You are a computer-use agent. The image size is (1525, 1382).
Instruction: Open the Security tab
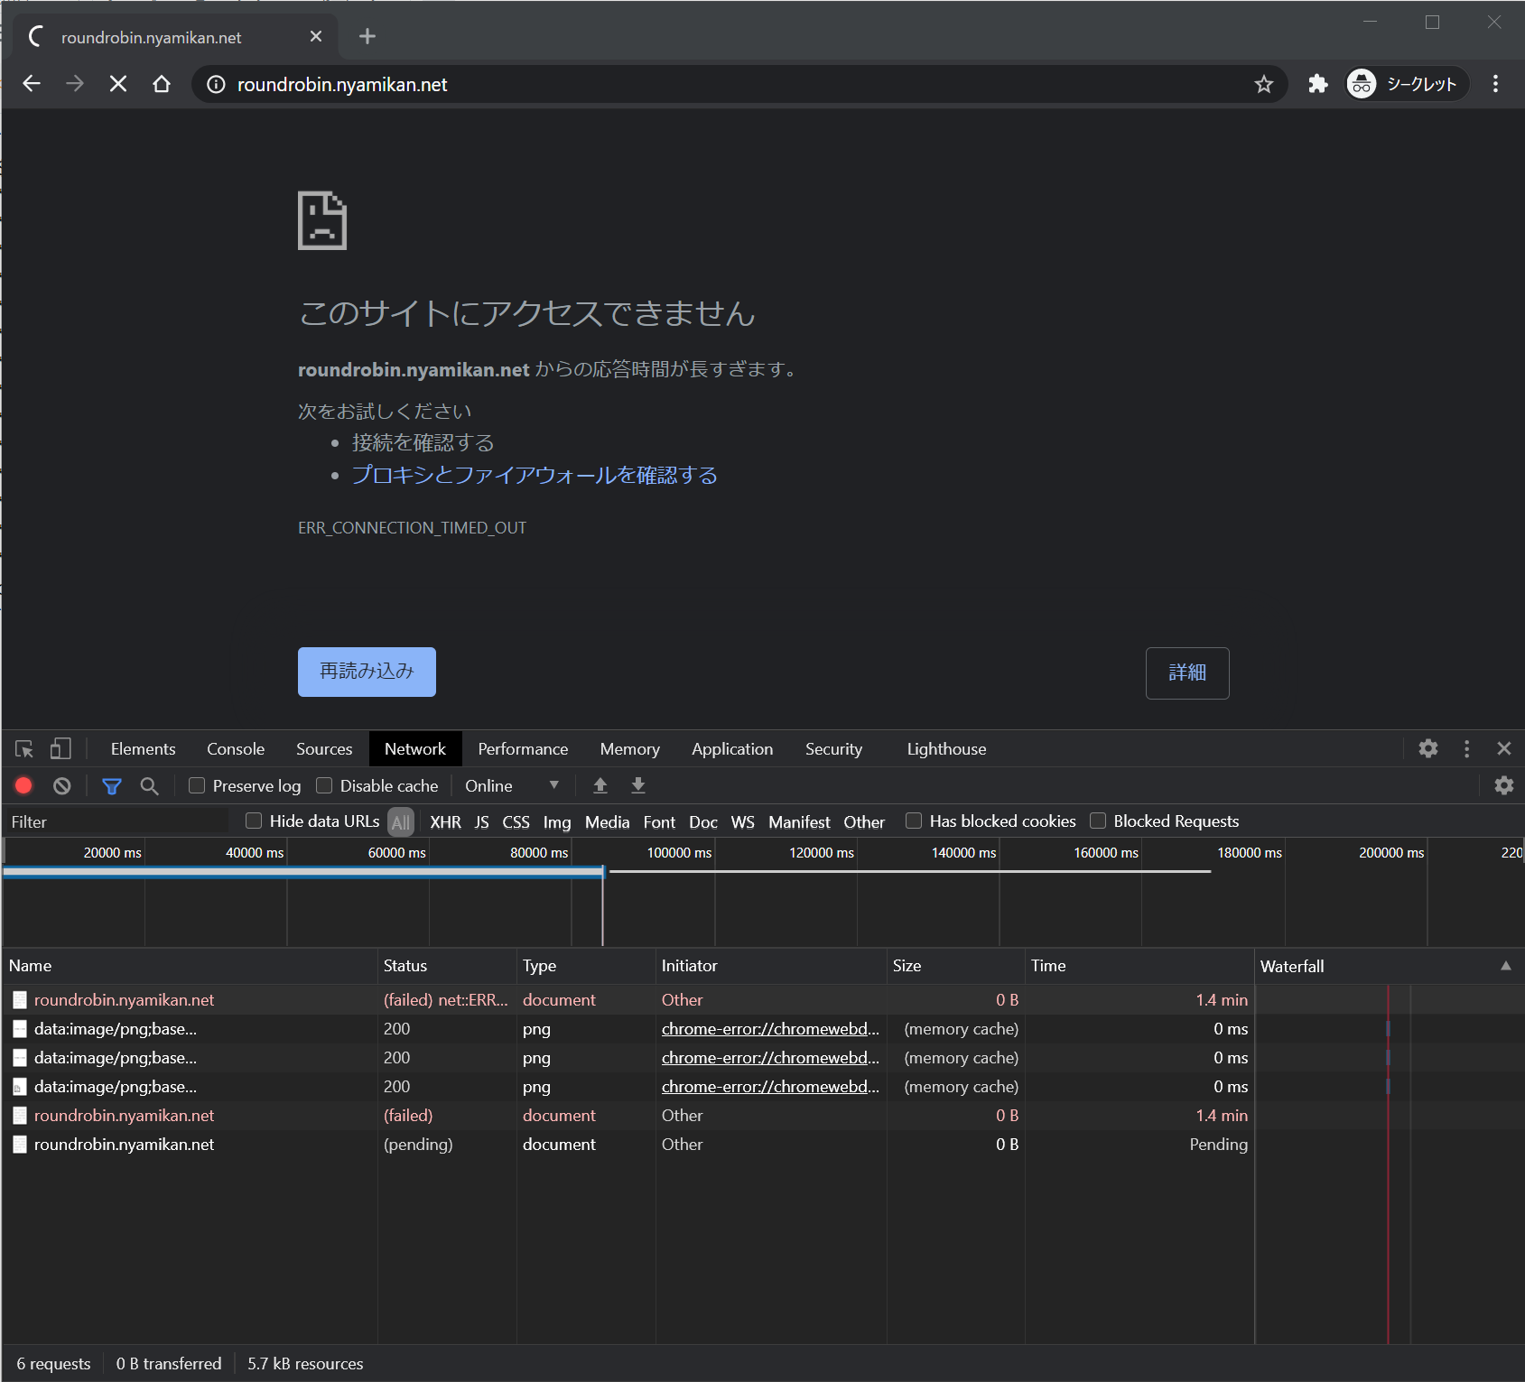coord(833,748)
